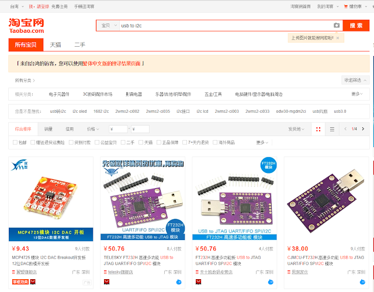Click the 3C数码配件市场 category
Image resolution: width=374 pixels, height=292 pixels.
click(x=98, y=94)
